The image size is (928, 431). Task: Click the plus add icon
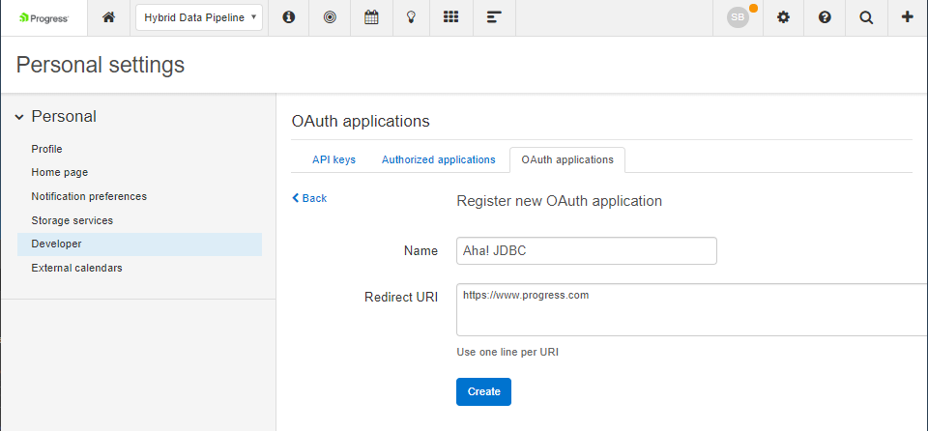click(x=907, y=17)
